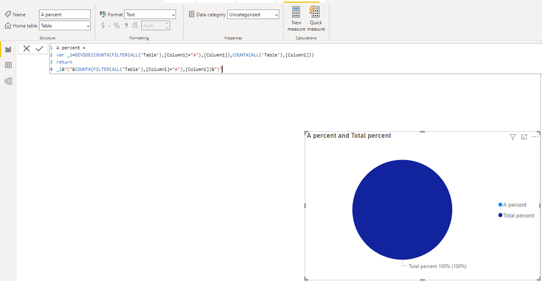Click A percent legend blue swatch
542x281 pixels.
click(500, 205)
